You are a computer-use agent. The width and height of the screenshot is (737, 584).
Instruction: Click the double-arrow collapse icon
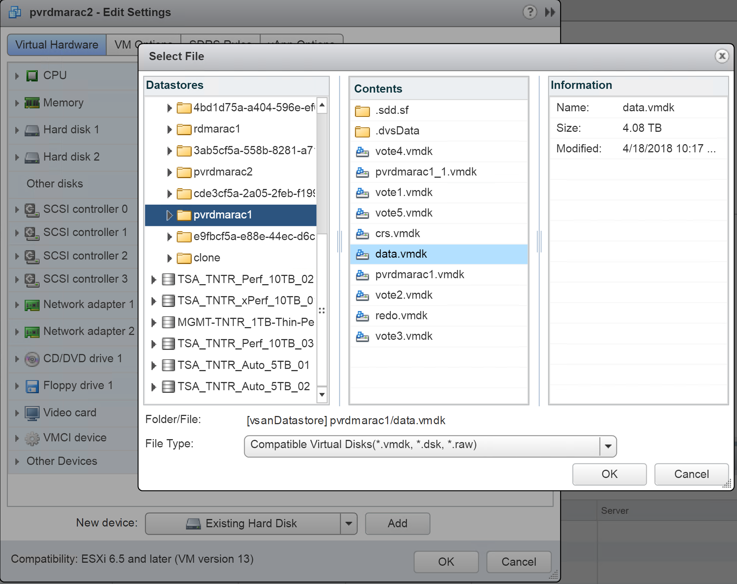pos(550,12)
